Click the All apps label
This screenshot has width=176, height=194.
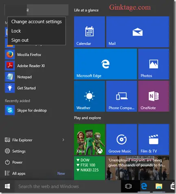click(x=19, y=174)
